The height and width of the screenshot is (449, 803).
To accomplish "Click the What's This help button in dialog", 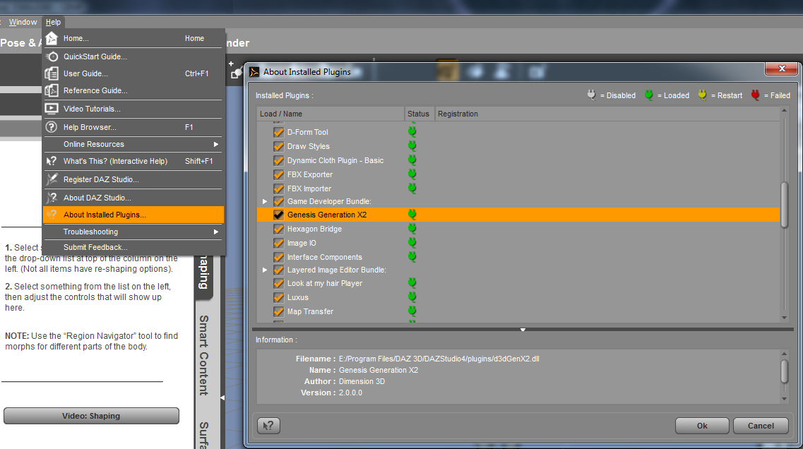I will (268, 426).
